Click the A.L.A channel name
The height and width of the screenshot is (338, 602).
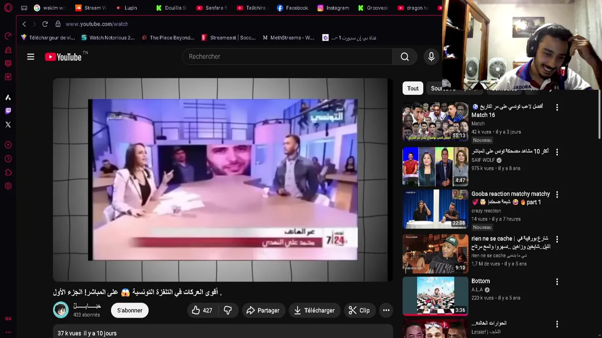click(477, 290)
